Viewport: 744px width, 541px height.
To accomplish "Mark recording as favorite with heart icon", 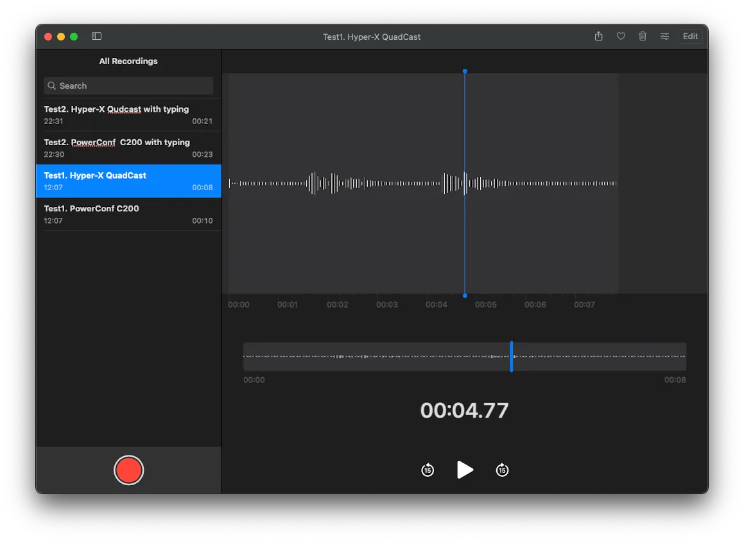I will pyautogui.click(x=621, y=37).
